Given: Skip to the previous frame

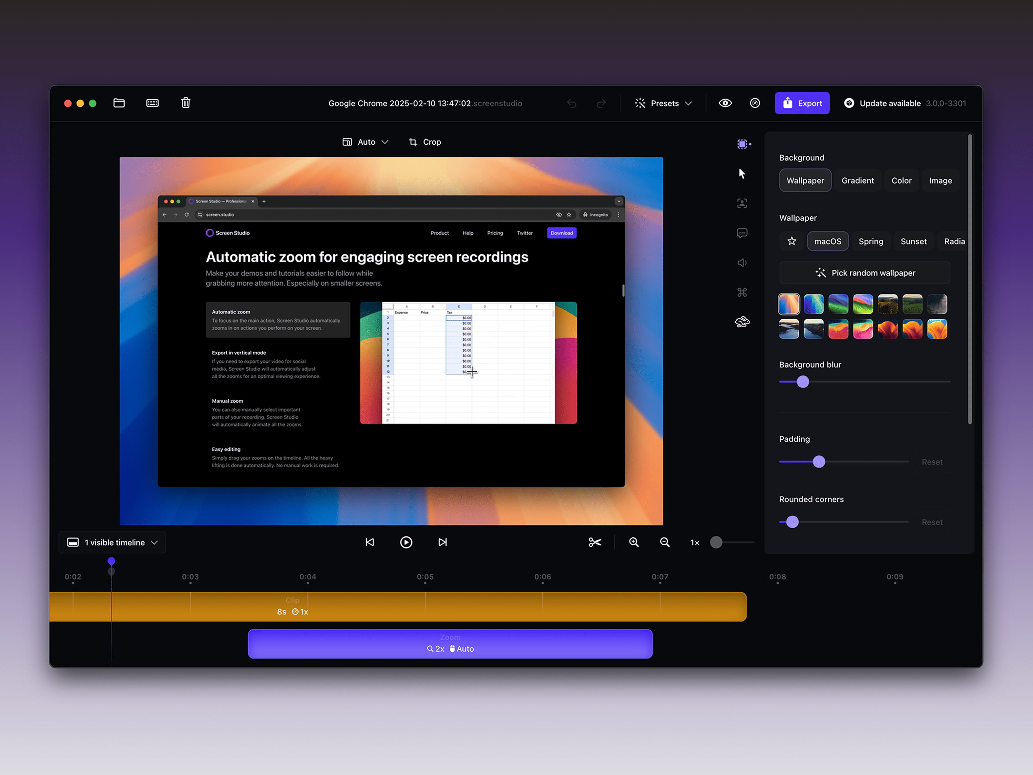Looking at the screenshot, I should [x=370, y=542].
